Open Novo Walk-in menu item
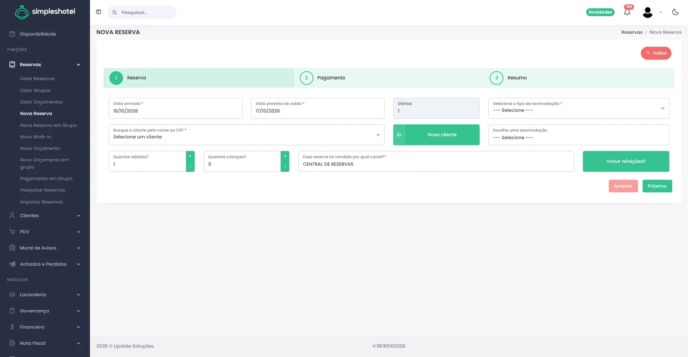The height and width of the screenshot is (357, 688). 35,137
